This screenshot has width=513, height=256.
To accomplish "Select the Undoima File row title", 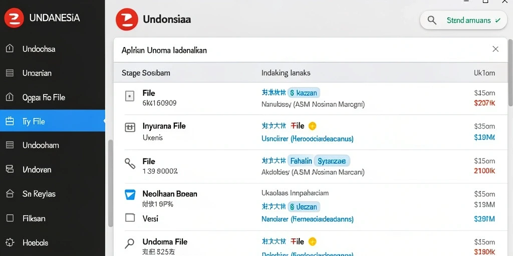I will [x=165, y=242].
